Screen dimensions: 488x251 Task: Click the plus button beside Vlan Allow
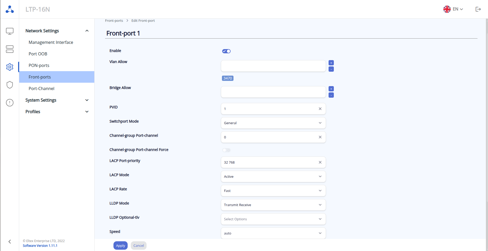(x=331, y=63)
